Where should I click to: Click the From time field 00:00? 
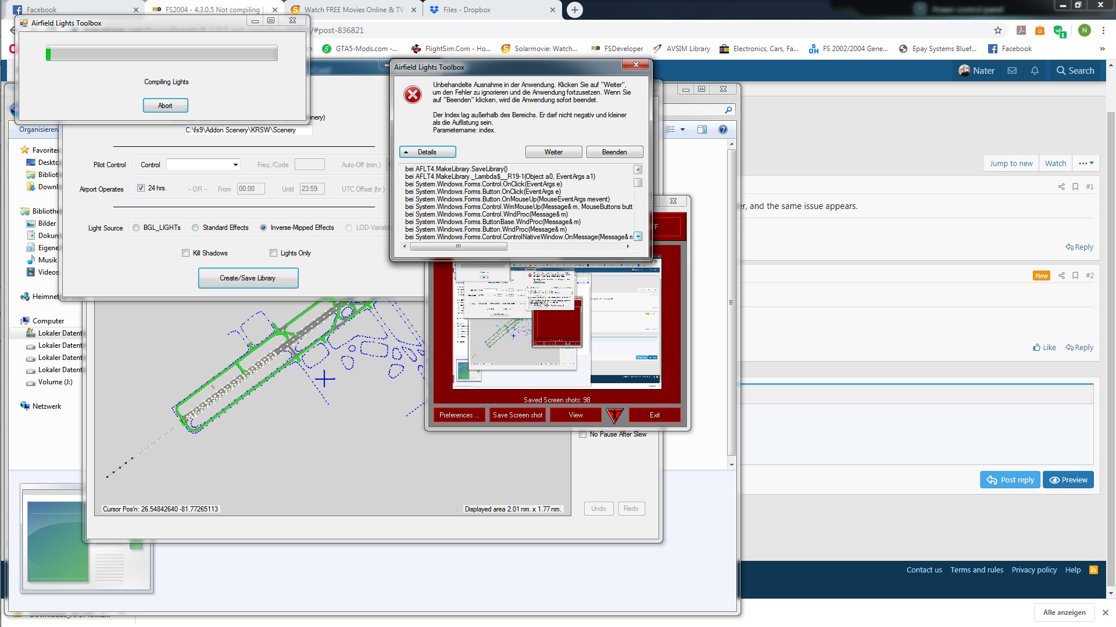tap(251, 189)
